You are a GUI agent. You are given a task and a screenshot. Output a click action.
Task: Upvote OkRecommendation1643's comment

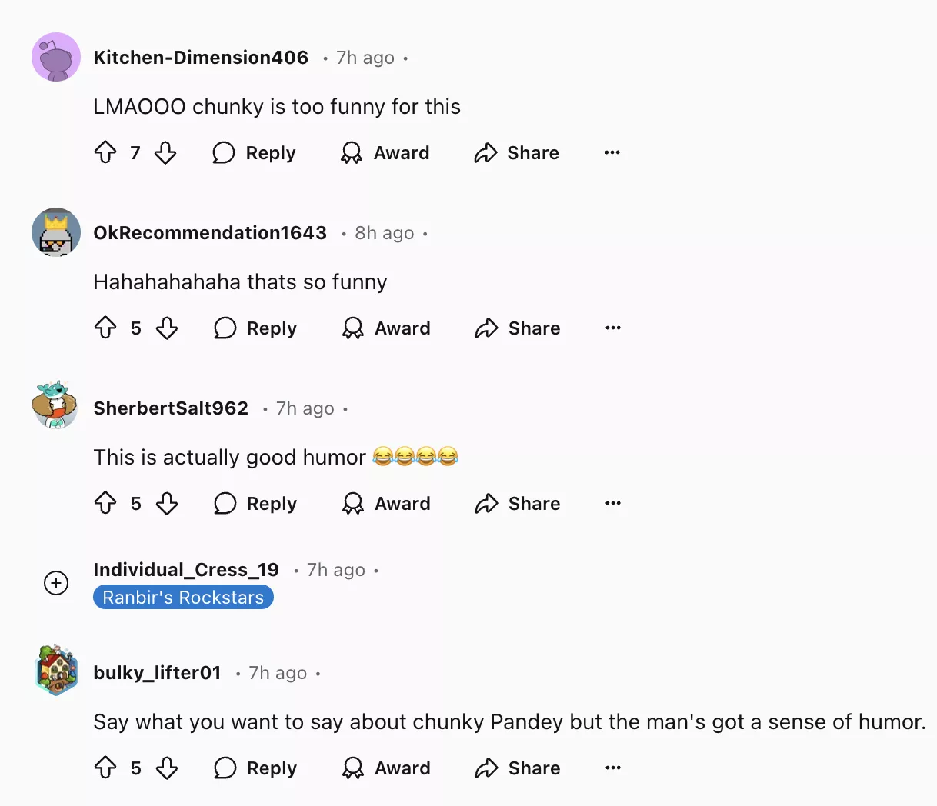(105, 328)
